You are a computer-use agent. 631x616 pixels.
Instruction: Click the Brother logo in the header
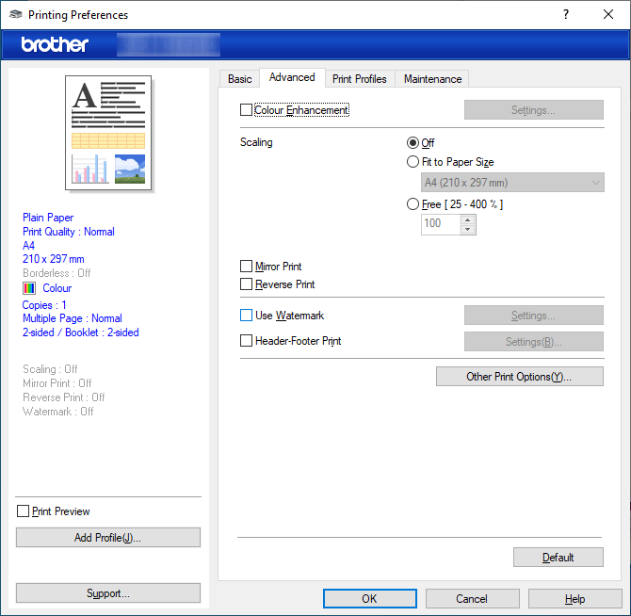point(55,44)
